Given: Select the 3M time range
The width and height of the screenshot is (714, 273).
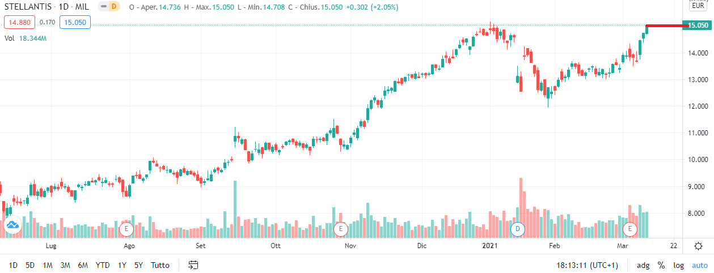Looking at the screenshot, I should point(65,265).
